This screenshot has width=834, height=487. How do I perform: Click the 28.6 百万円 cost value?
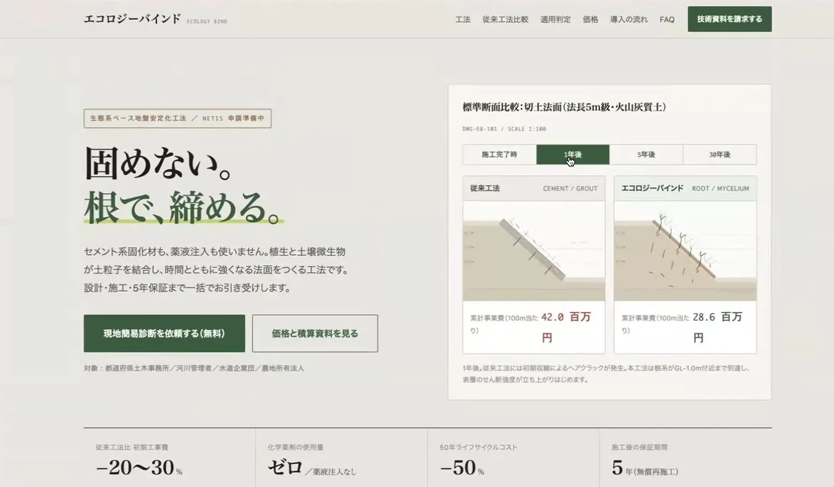click(x=718, y=327)
